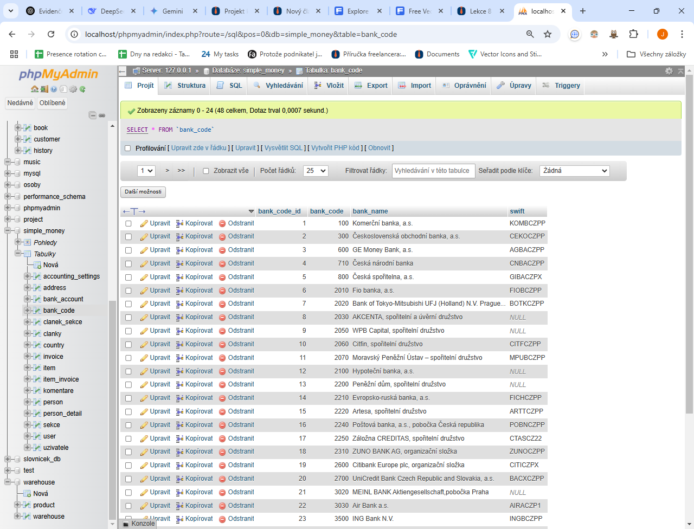Bookmark this page with the star icon
Image resolution: width=694 pixels, height=529 pixels.
point(548,34)
